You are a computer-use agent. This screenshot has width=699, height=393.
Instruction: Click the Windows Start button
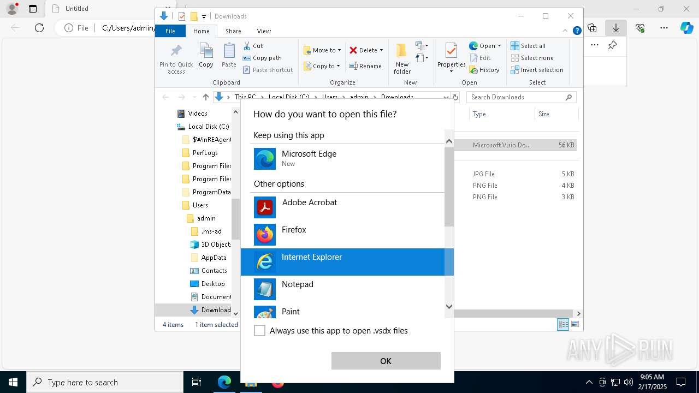[x=13, y=382]
